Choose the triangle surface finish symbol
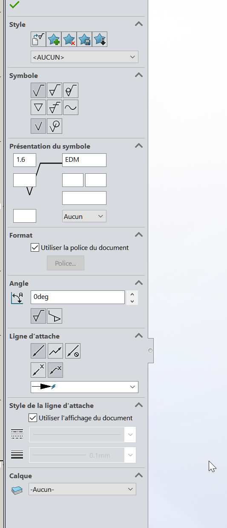 coord(38,107)
